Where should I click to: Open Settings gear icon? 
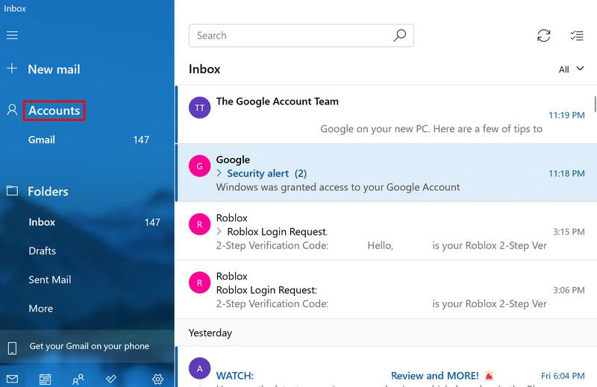(x=157, y=379)
